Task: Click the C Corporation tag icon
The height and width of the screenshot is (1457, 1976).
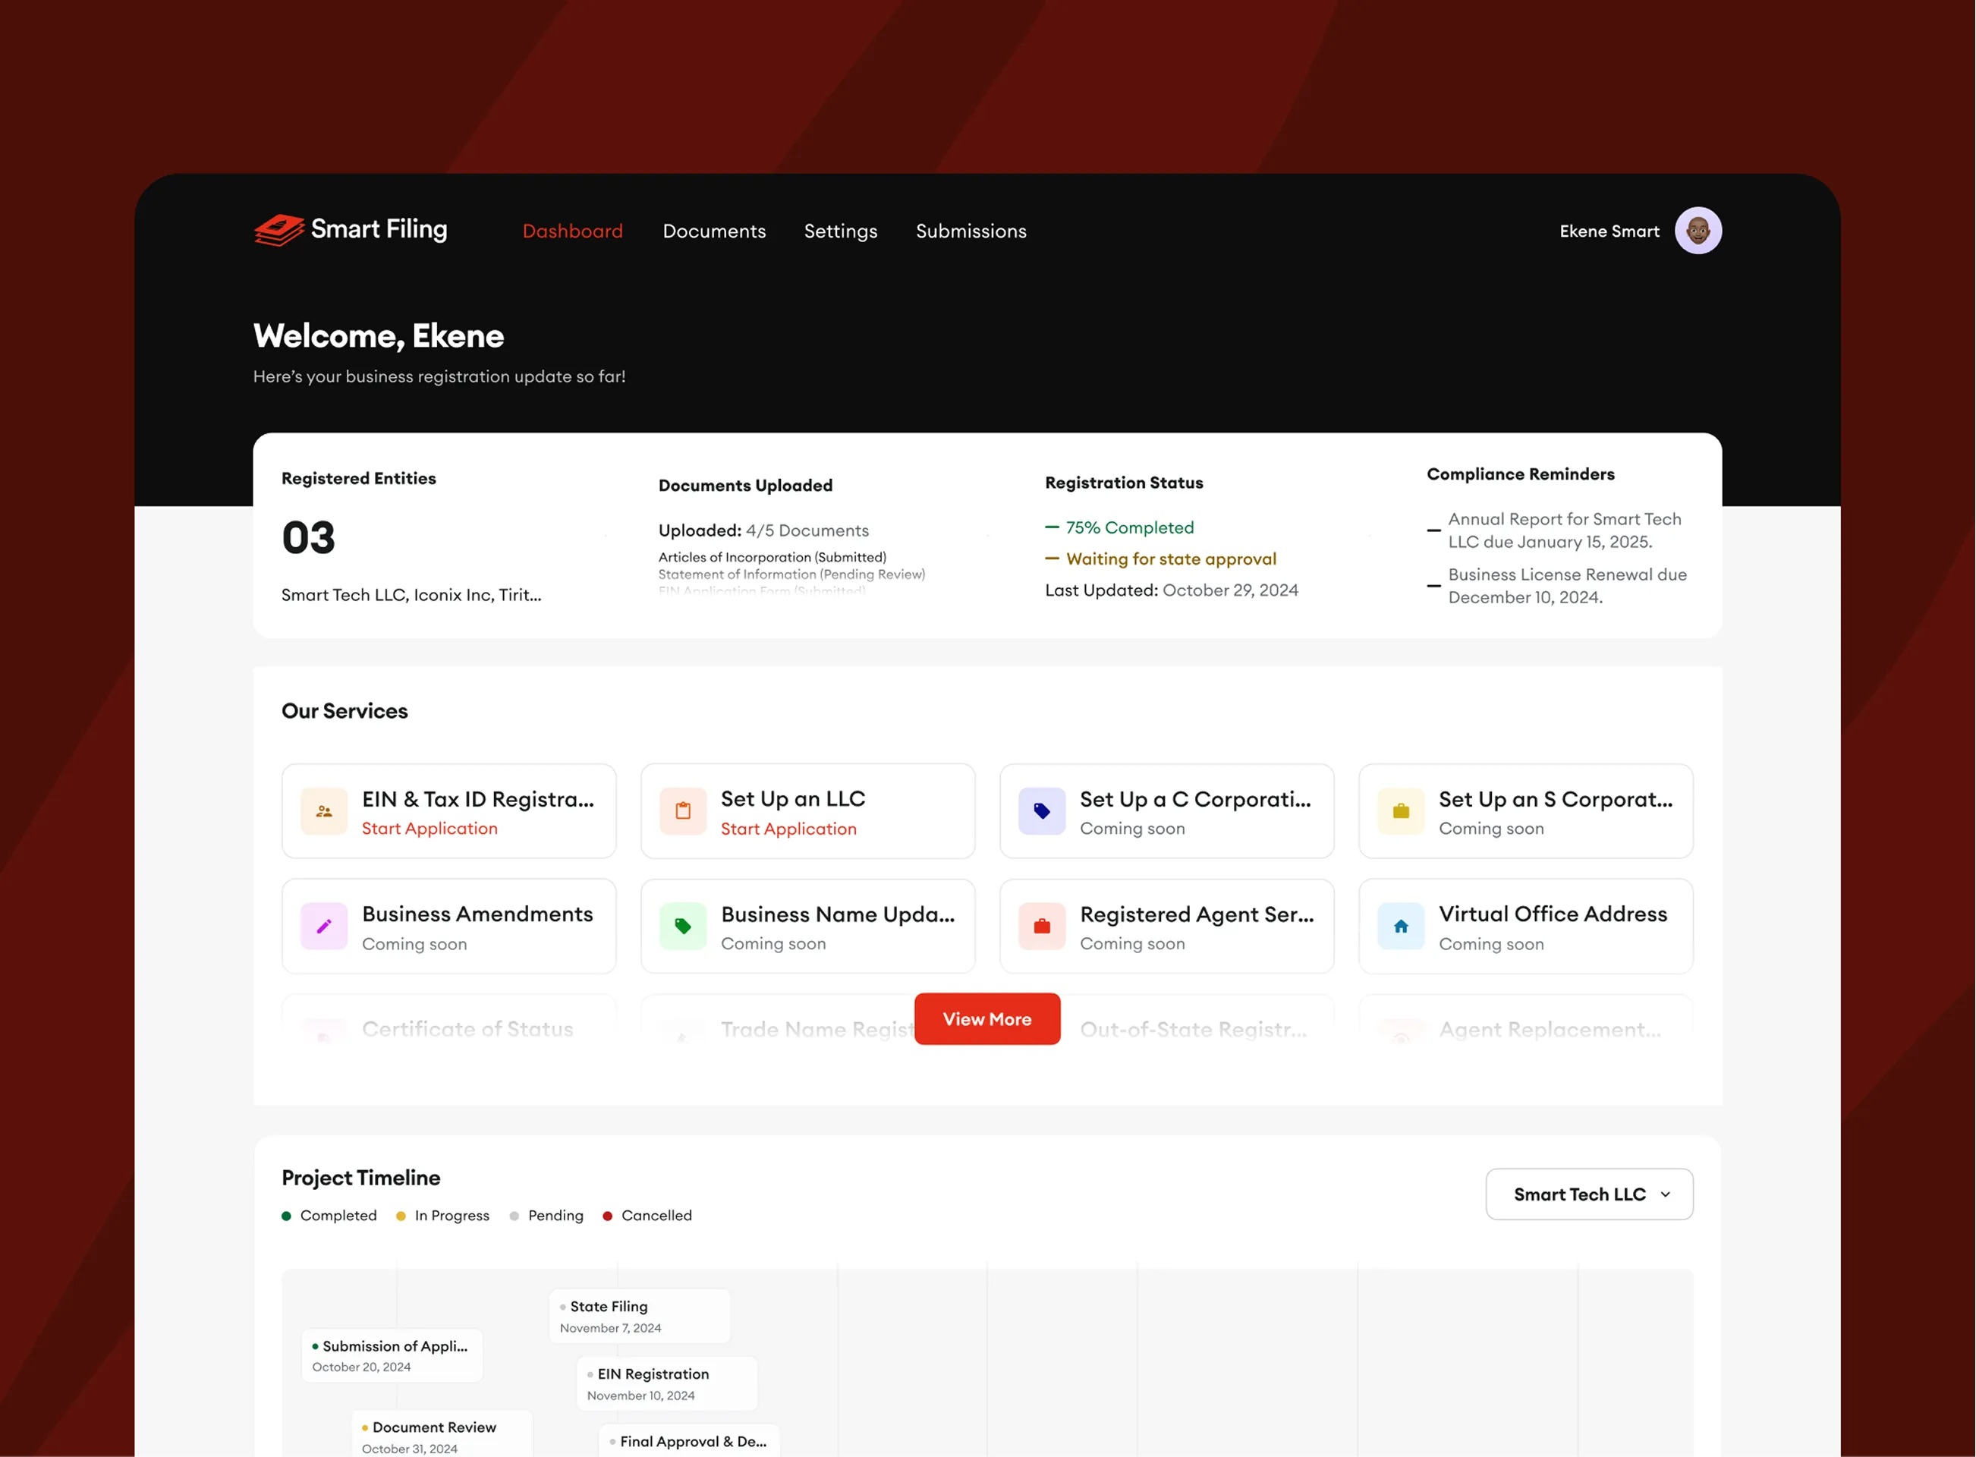Action: pos(1041,811)
